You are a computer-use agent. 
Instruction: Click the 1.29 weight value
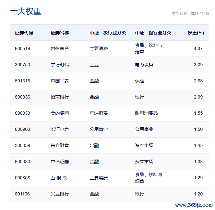click(x=198, y=178)
